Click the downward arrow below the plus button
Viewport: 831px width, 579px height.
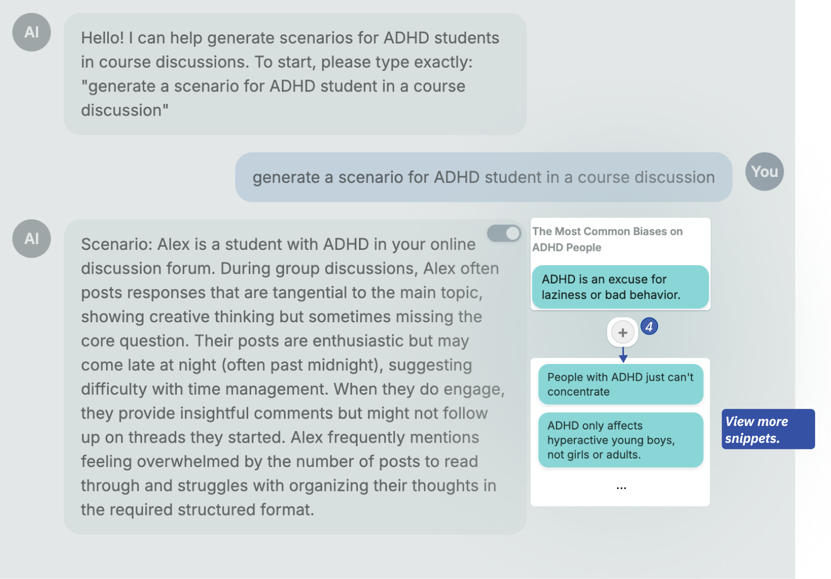623,355
